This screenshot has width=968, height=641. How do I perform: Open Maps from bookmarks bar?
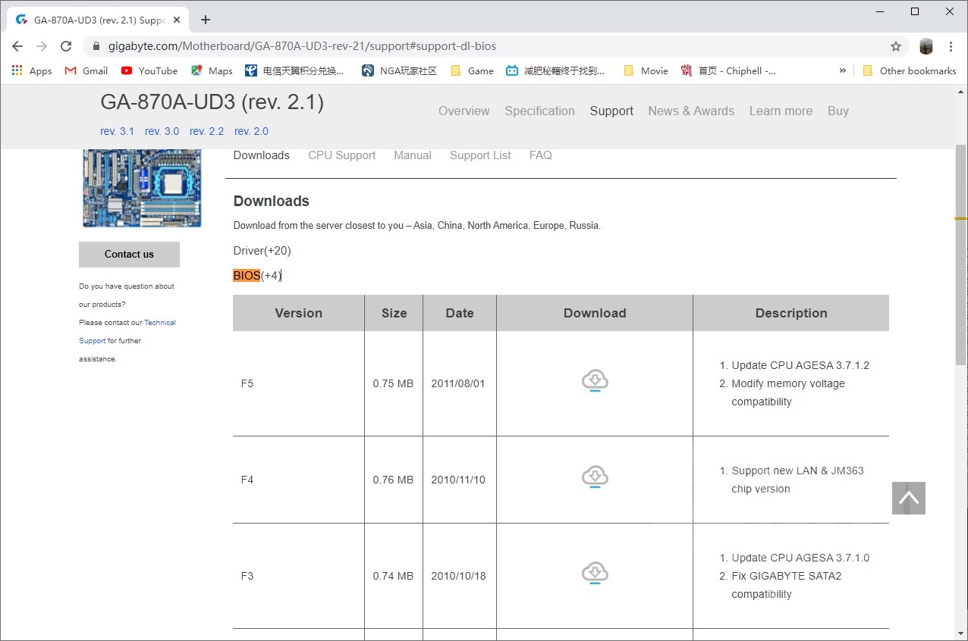point(212,70)
